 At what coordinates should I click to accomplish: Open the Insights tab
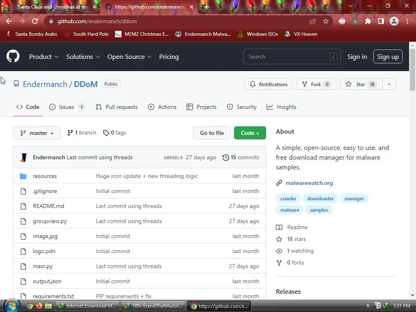click(x=281, y=107)
